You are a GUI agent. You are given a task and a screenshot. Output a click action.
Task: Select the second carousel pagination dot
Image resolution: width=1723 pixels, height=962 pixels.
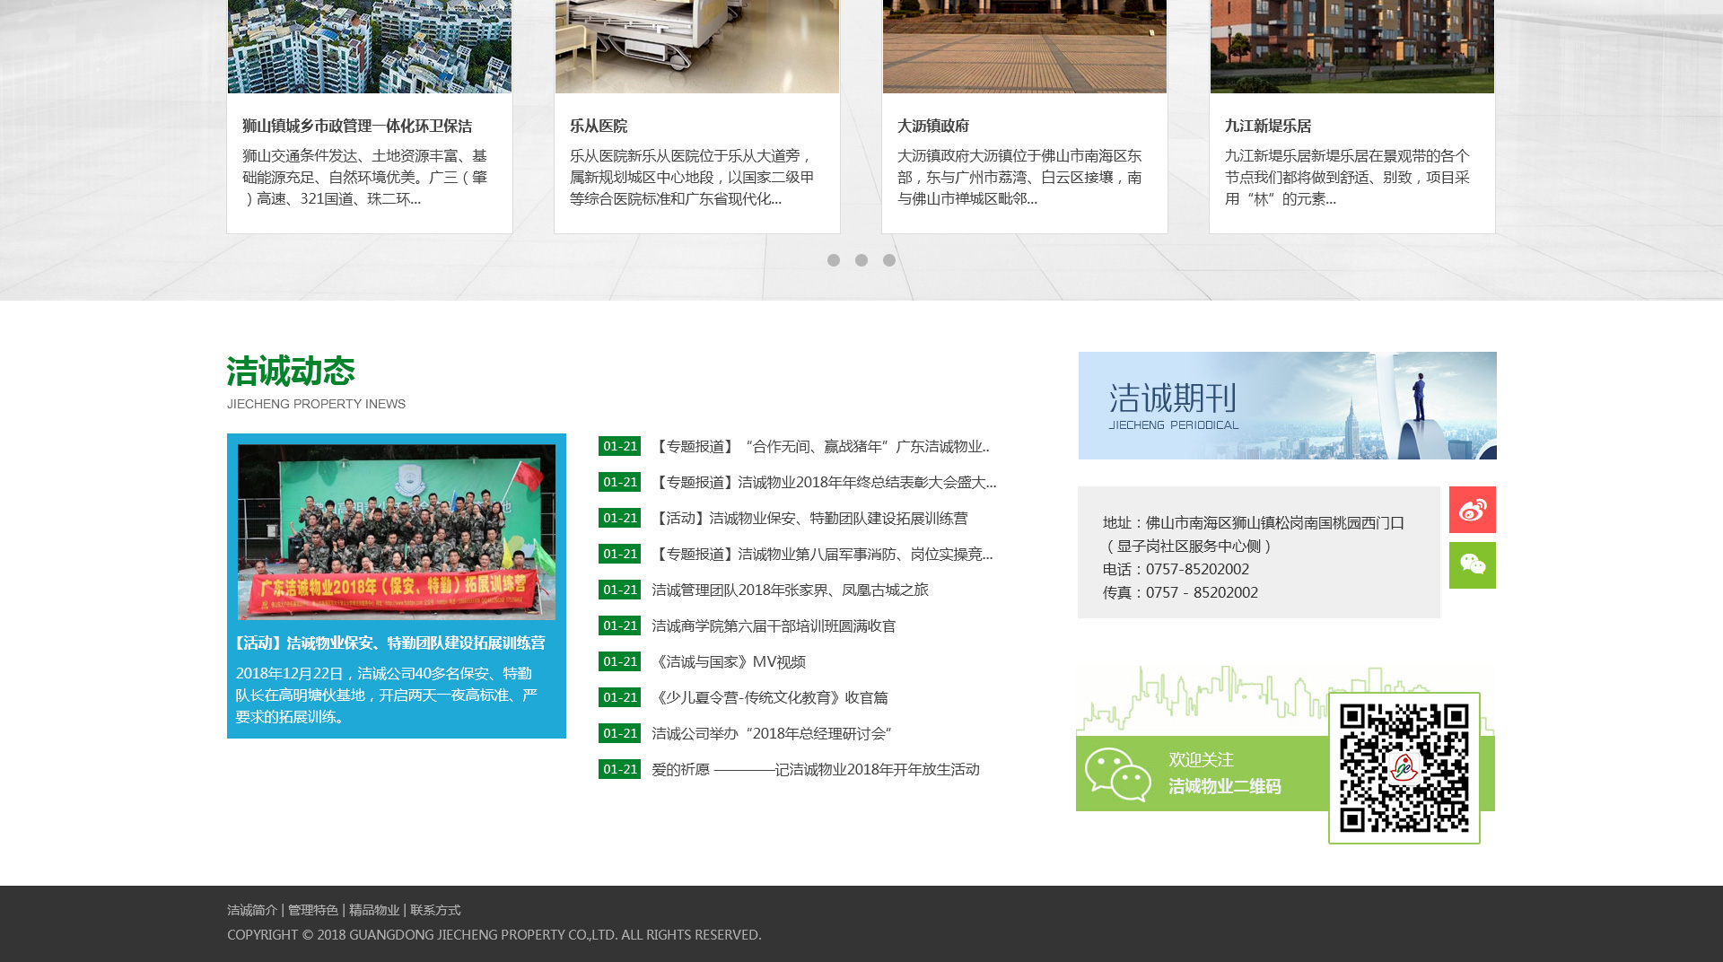coord(861,260)
